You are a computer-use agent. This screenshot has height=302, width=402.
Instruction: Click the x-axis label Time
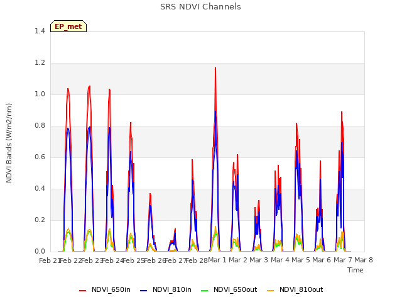[x=356, y=270]
